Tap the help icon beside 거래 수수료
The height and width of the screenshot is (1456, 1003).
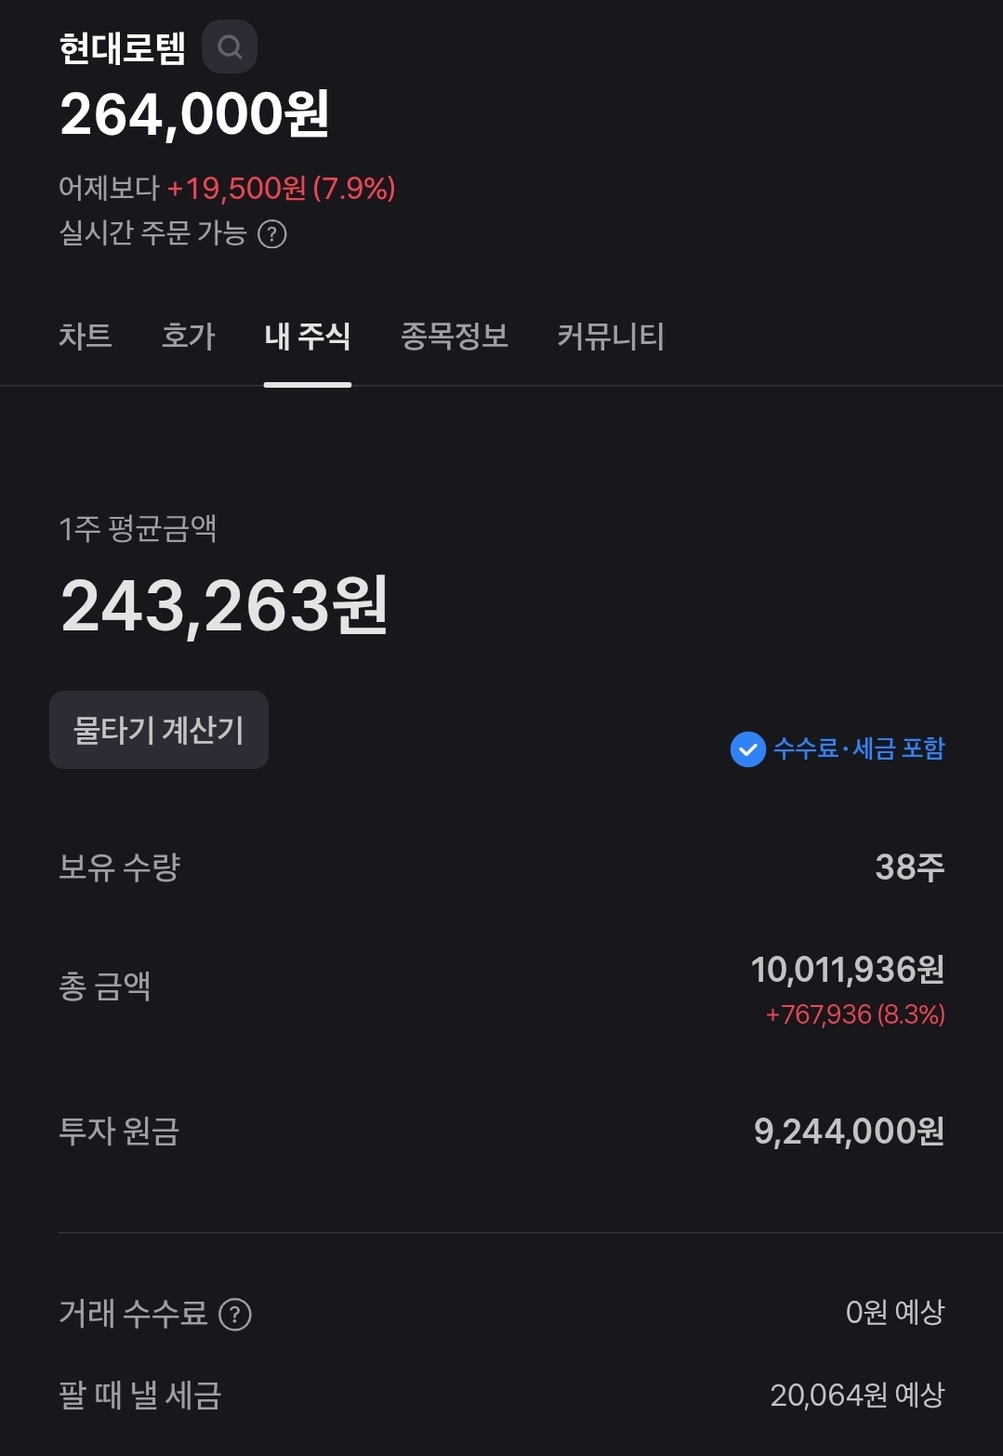pos(235,1315)
